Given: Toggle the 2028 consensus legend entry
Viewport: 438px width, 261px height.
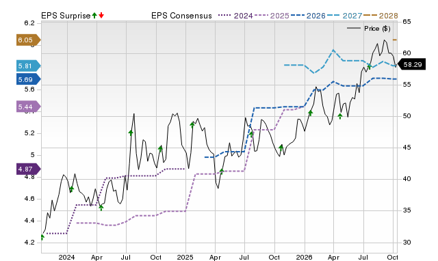Looking at the screenshot, I should tap(381, 16).
